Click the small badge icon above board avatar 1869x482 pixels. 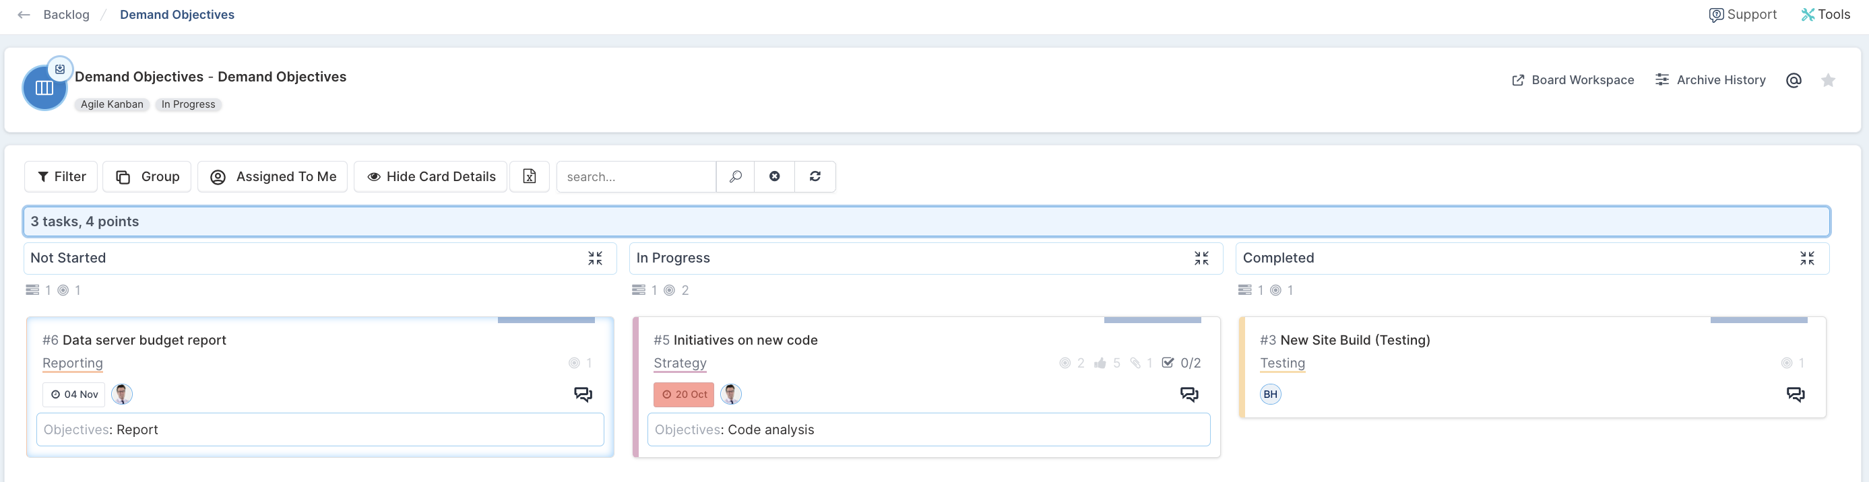coord(60,69)
